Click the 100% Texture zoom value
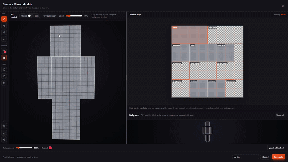 [x=36, y=148]
